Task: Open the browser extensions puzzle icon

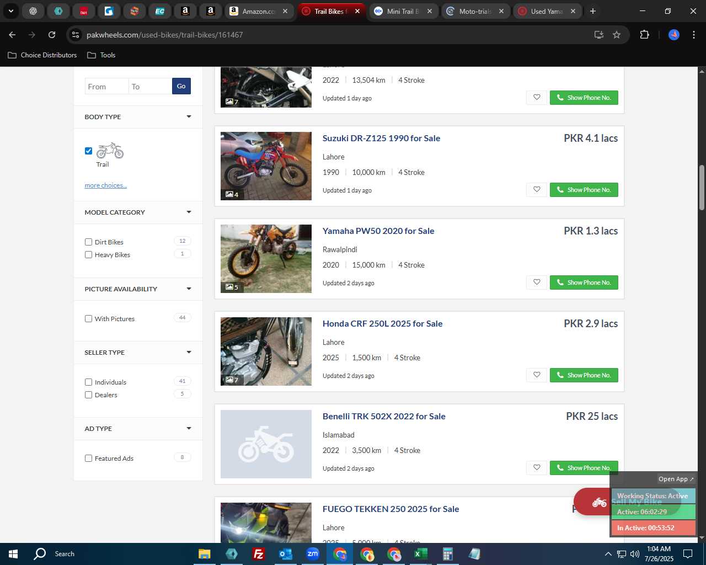Action: click(x=644, y=35)
